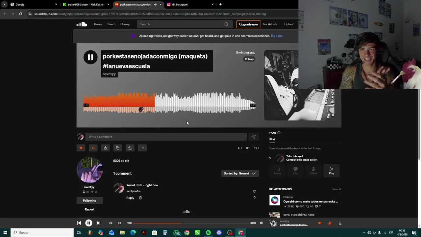Send the comment with paper plane icon

[253, 137]
